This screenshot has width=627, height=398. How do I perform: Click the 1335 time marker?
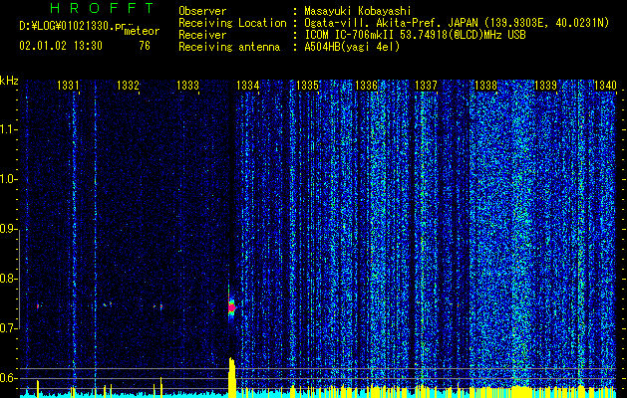pos(307,86)
